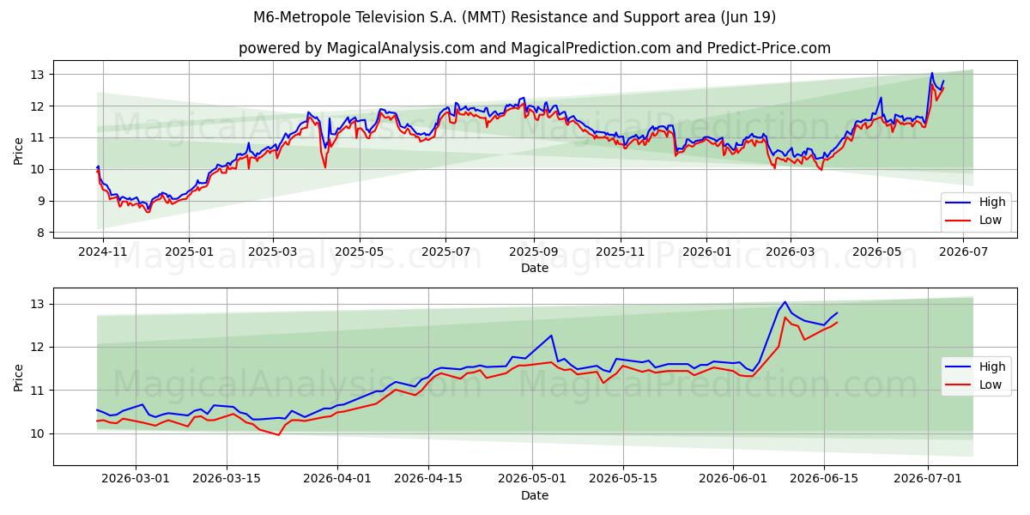
Task: Click the '2026-03' tick label on top chart
Action: coord(790,252)
